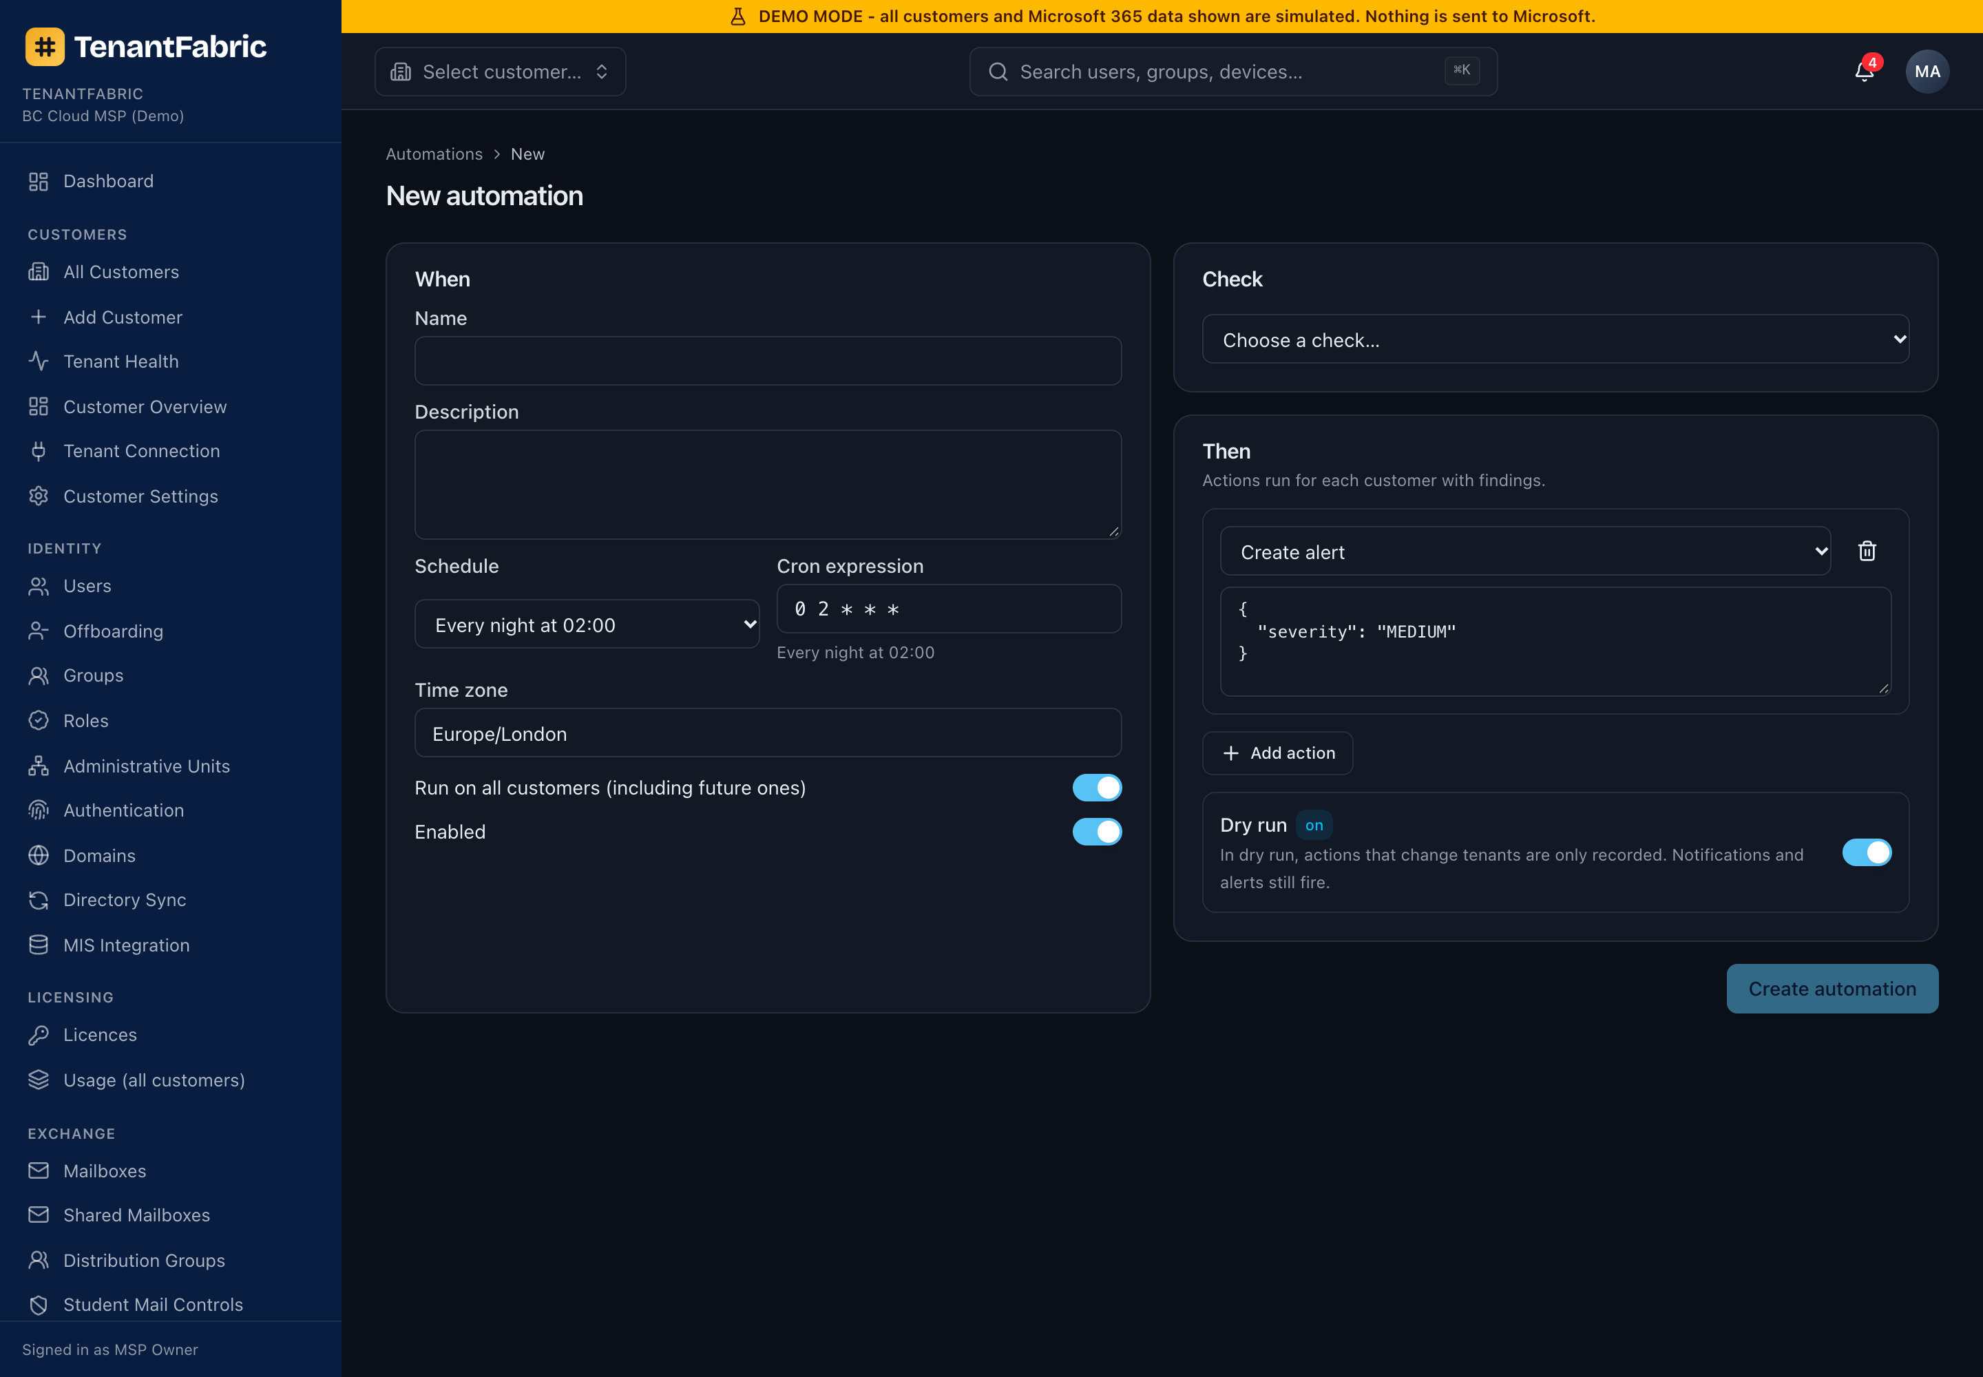Click the Usage layers icon

(38, 1080)
